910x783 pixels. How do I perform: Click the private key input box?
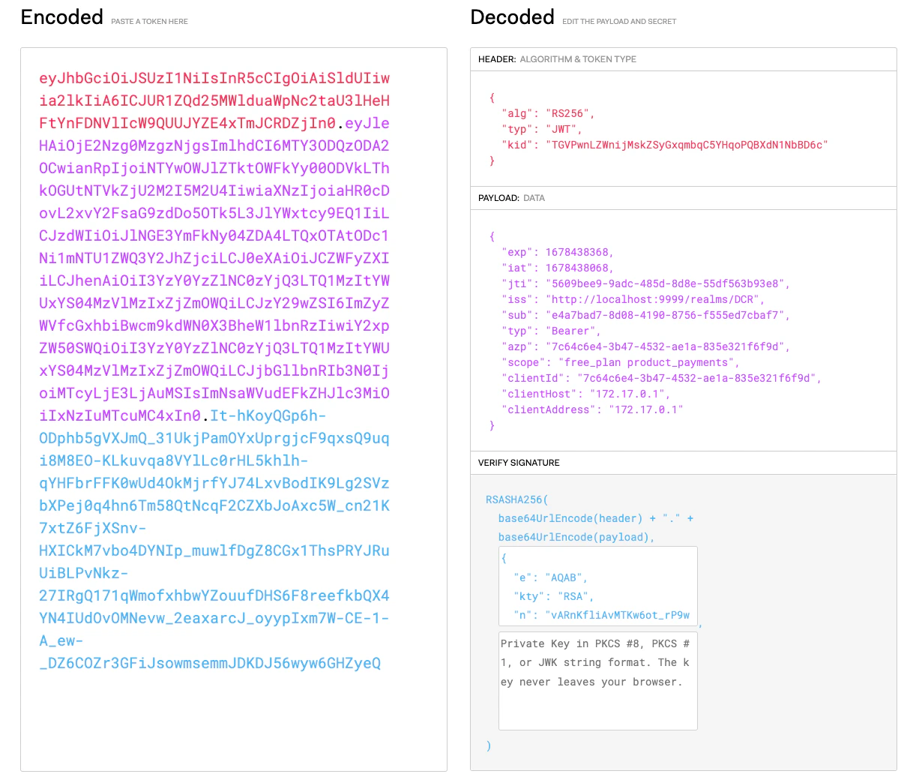click(x=597, y=680)
